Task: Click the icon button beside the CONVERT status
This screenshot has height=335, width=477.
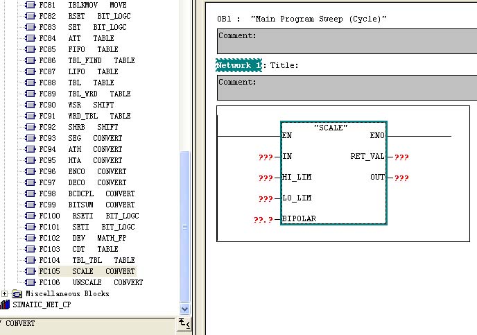Action: (x=183, y=323)
